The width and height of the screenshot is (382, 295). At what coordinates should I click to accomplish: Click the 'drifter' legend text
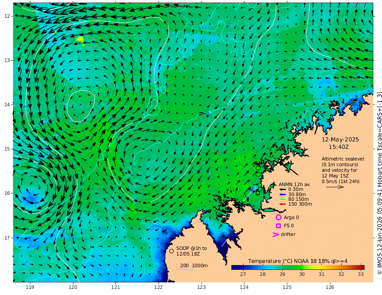click(288, 234)
